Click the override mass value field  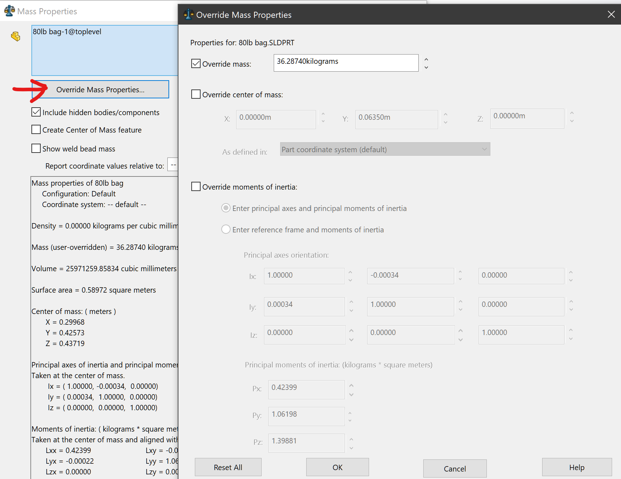tap(346, 63)
